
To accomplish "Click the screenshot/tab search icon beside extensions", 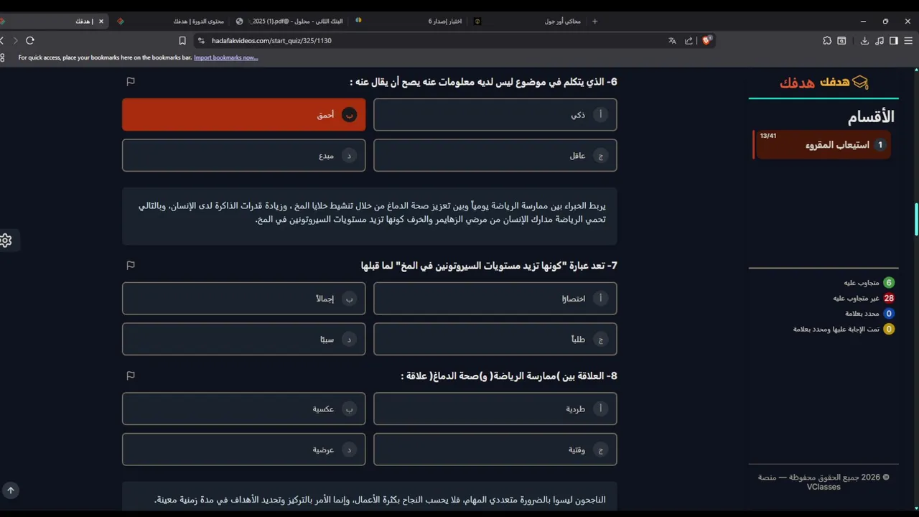I will pyautogui.click(x=841, y=41).
